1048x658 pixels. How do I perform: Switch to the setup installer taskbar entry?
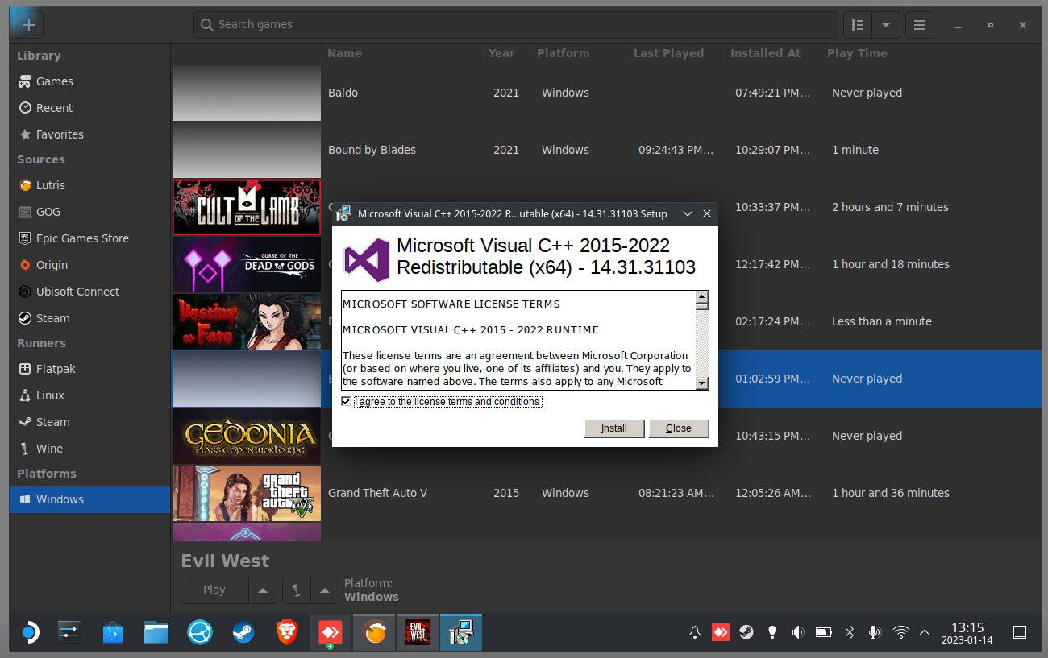[x=461, y=633]
